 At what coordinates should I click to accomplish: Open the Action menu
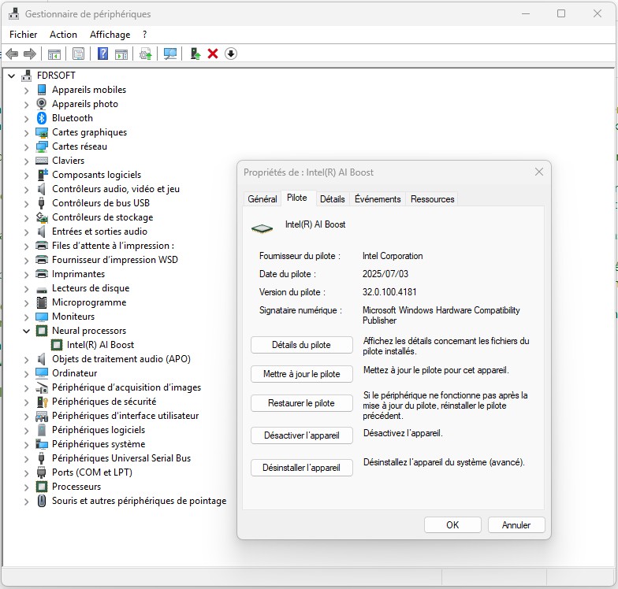pos(63,35)
